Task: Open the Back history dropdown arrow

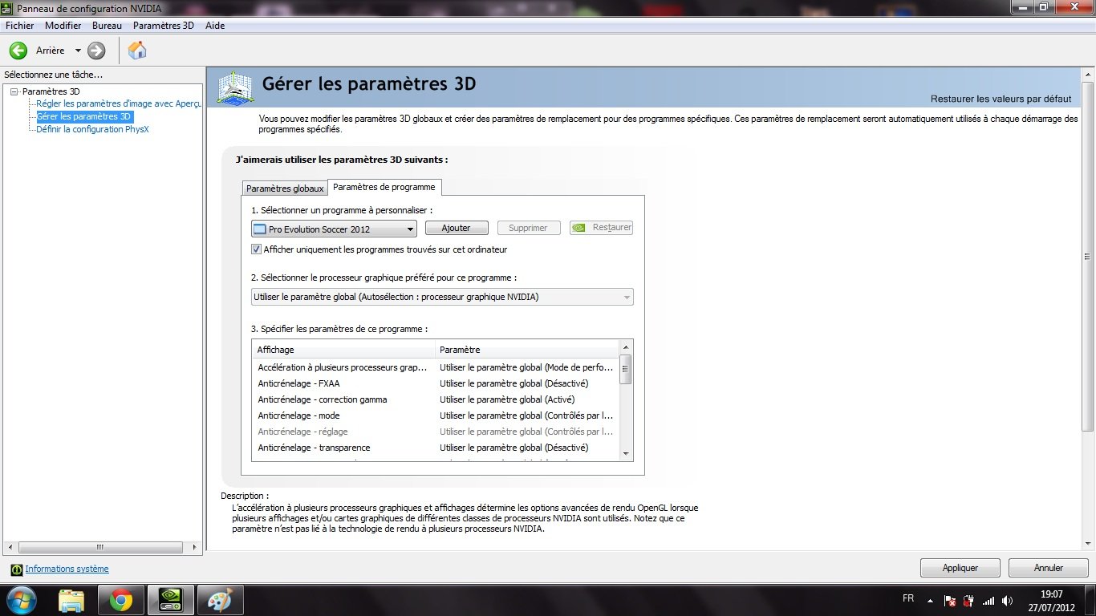Action: click(78, 51)
